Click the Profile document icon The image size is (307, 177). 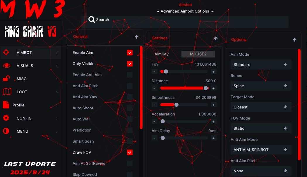tap(6, 105)
